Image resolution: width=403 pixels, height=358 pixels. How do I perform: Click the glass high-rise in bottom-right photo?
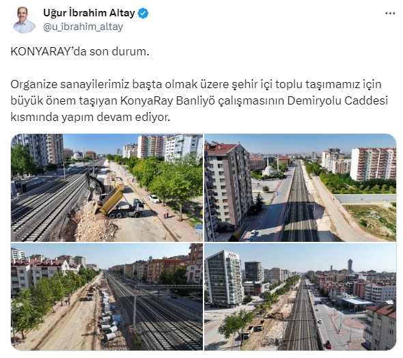[x=224, y=278]
